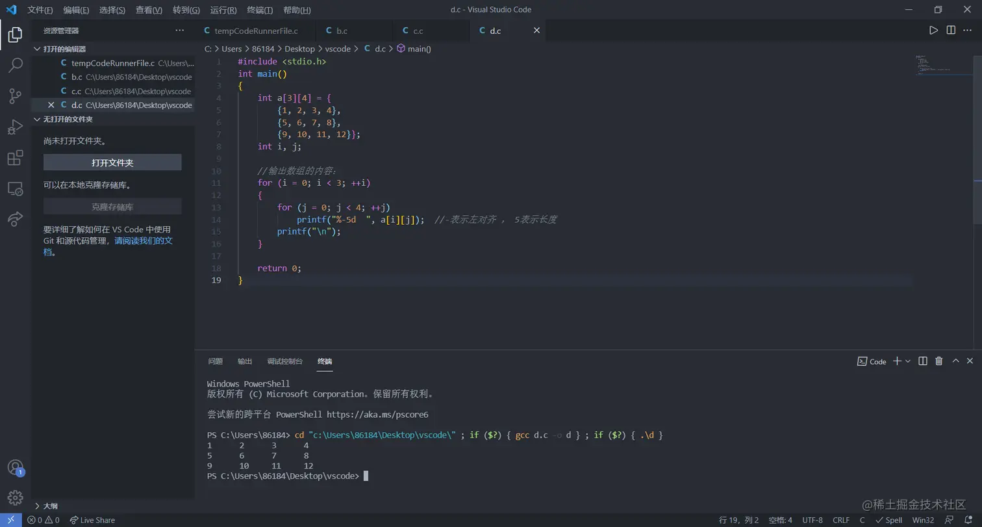Open the 运行(R) menu

point(223,10)
